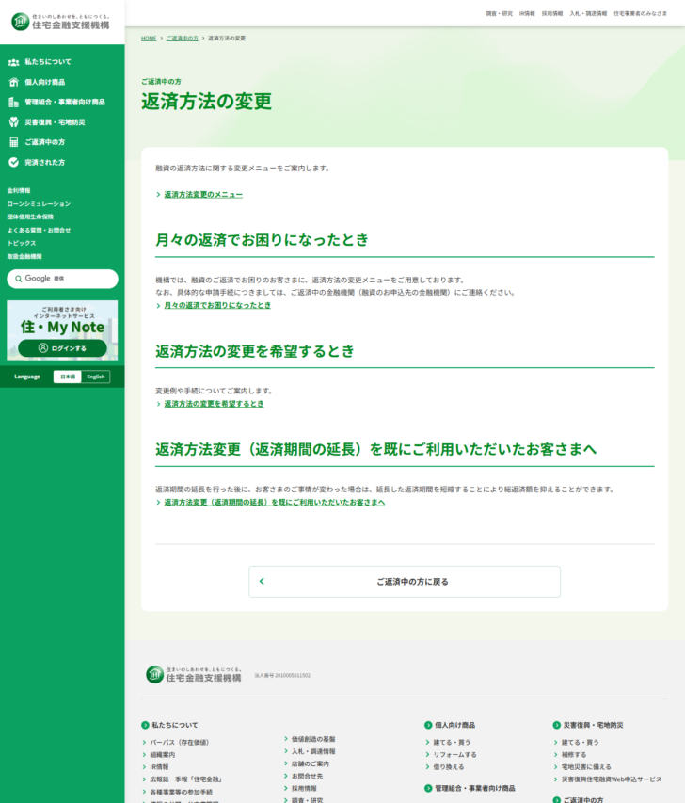This screenshot has height=803, width=685.
Task: Click the house icon beside 個人向け商品
Action: click(14, 82)
